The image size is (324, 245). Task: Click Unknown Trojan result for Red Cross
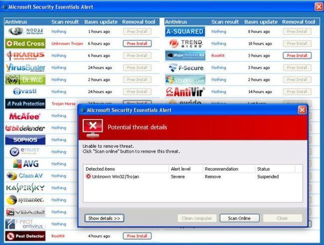(x=67, y=43)
